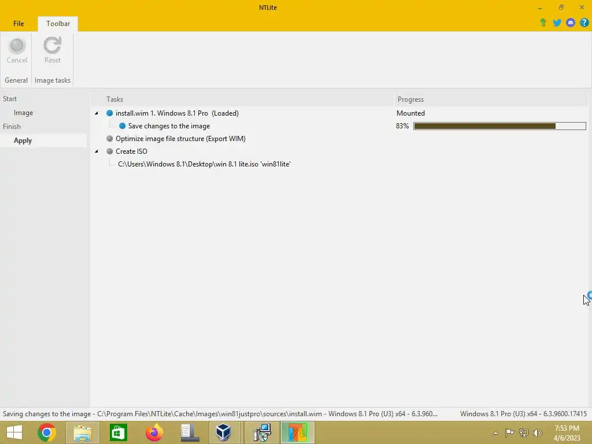
Task: Open Windows Store taskbar icon
Action: (118, 432)
